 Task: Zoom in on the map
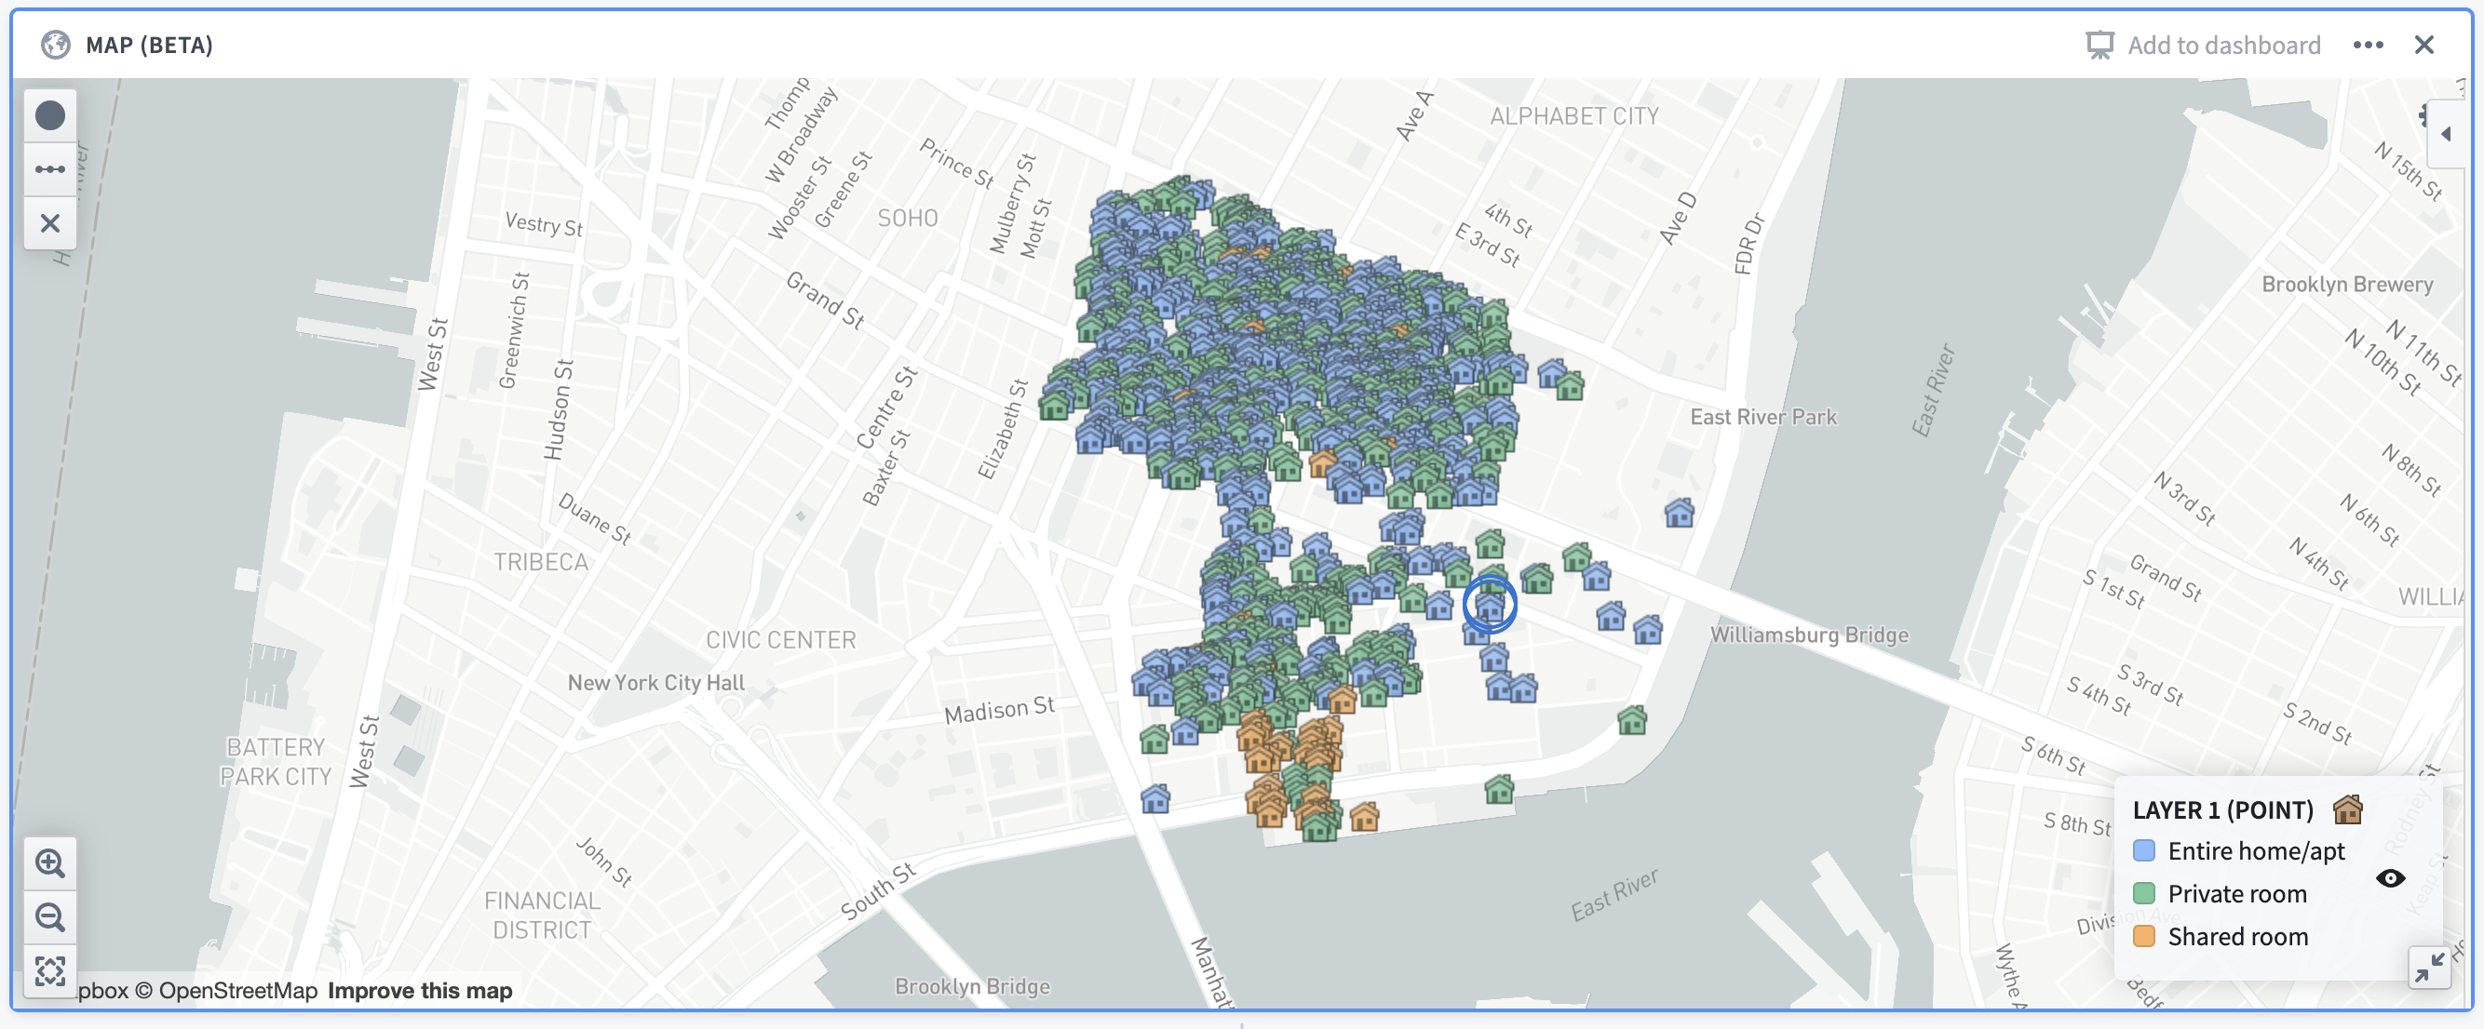pos(50,863)
